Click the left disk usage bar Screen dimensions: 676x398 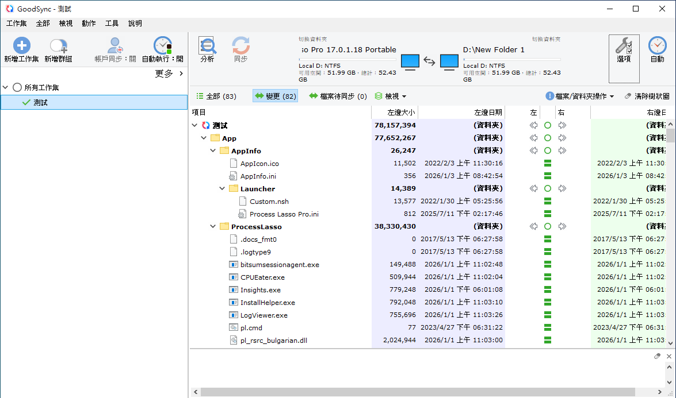[347, 59]
